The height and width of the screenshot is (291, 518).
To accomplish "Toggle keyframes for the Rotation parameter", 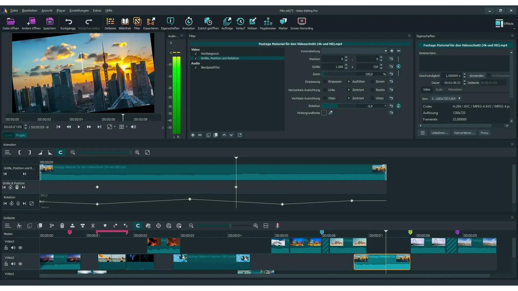I will [x=398, y=106].
